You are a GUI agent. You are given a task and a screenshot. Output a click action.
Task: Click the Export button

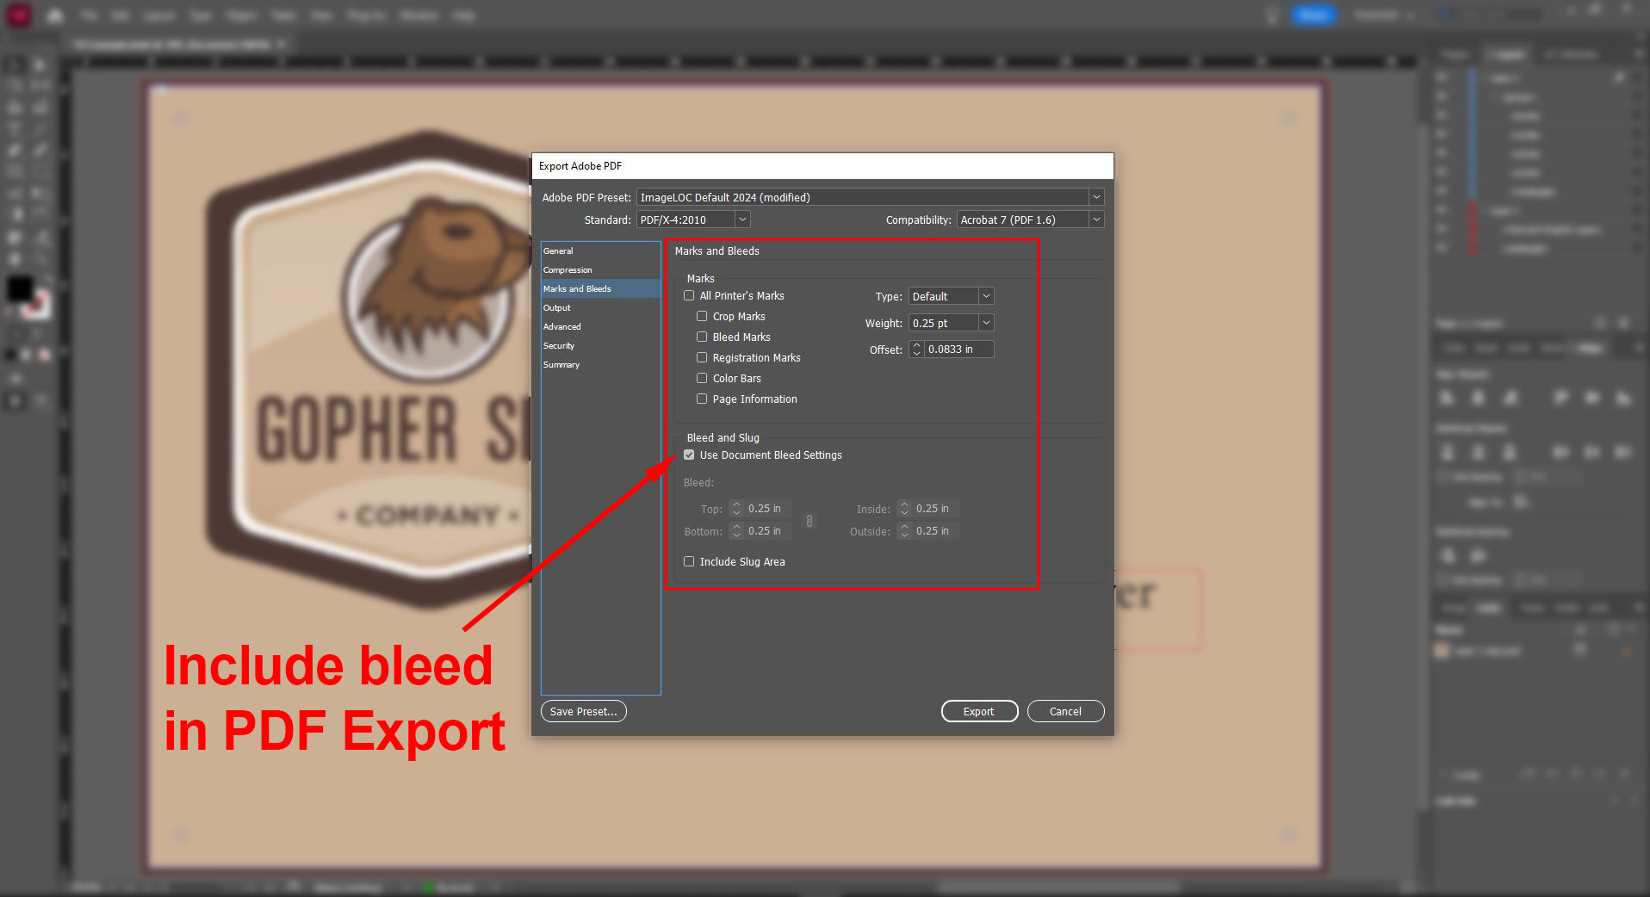pos(979,711)
